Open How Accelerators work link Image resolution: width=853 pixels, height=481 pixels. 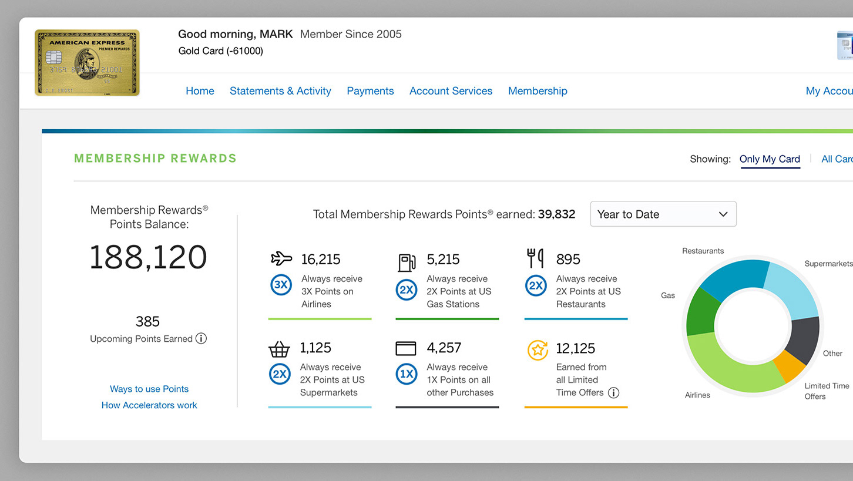coord(149,405)
